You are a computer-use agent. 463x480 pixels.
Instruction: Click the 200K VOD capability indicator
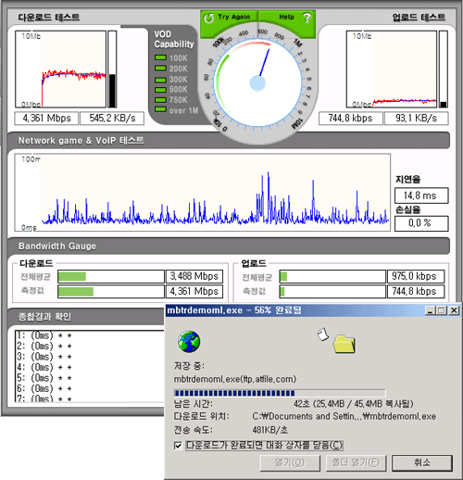[x=160, y=69]
